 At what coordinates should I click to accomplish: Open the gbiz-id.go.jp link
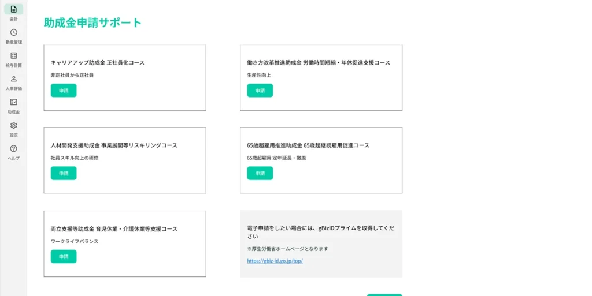point(275,261)
